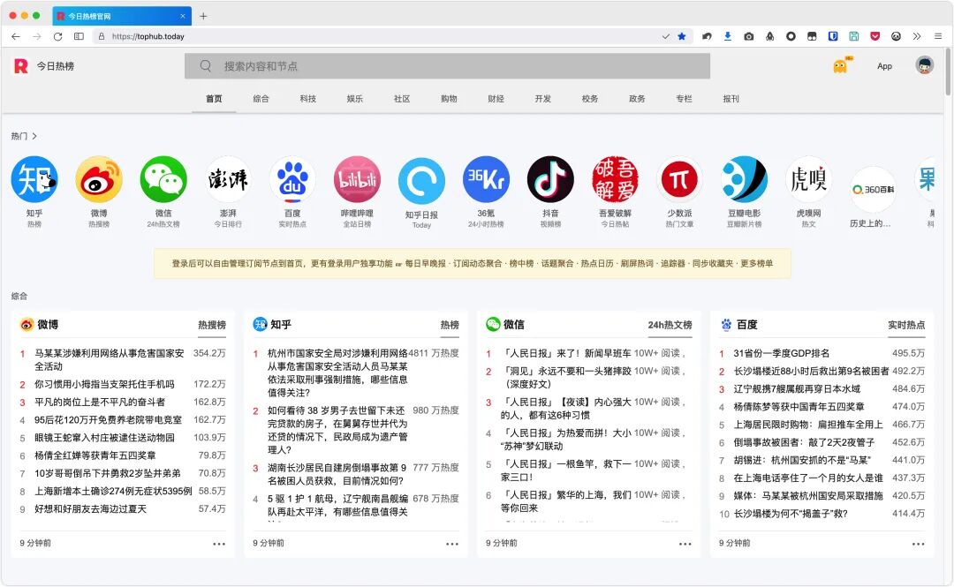
Task: Open the 微博 热搜榜 circular icon
Action: tap(99, 179)
